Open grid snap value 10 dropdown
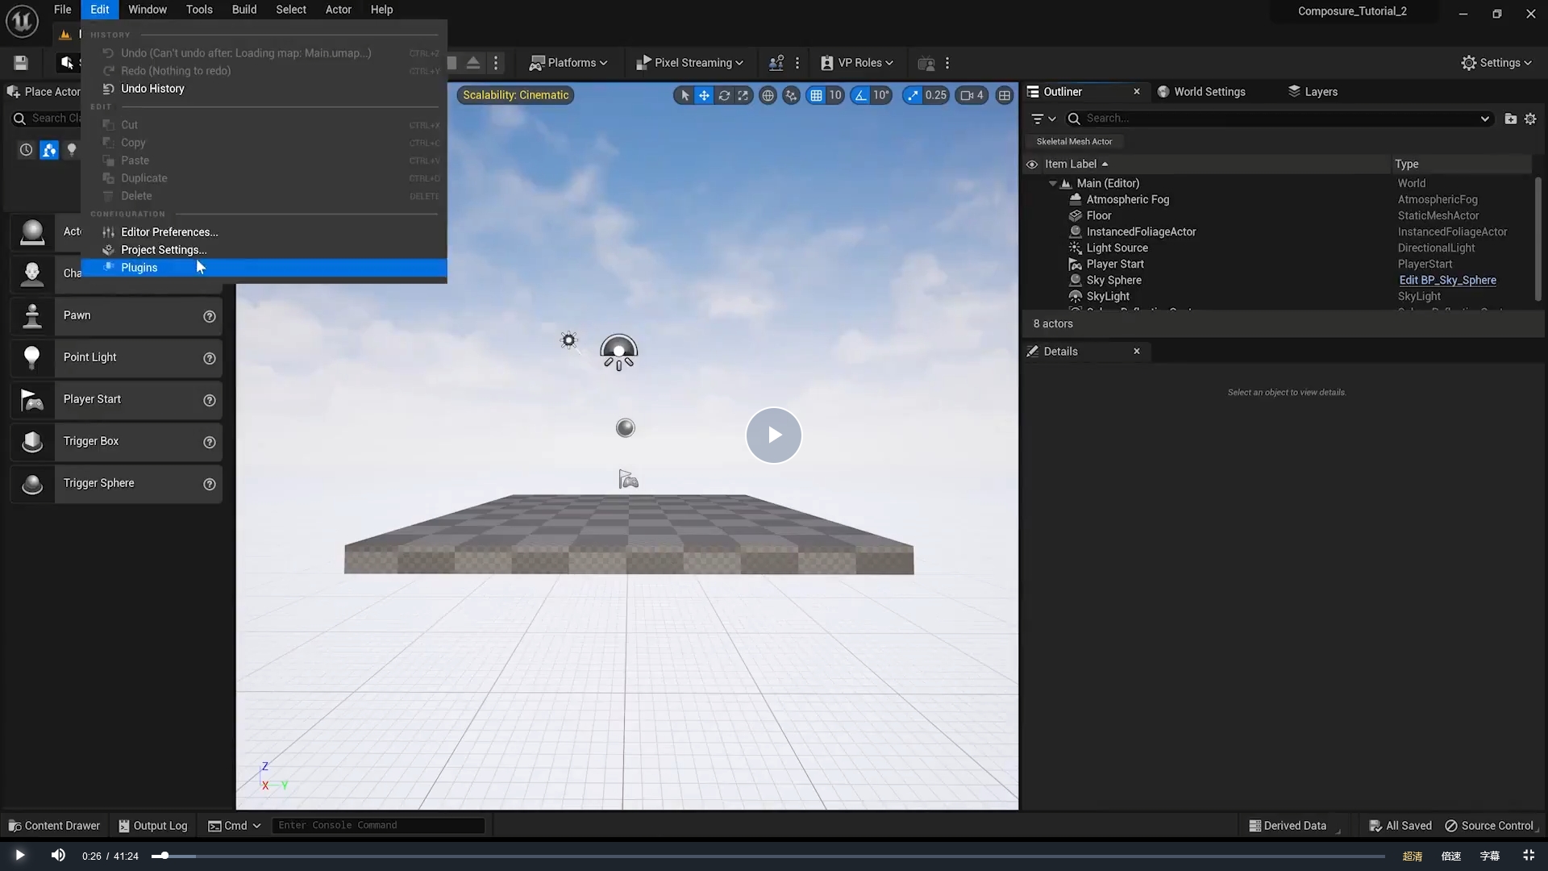 (835, 95)
